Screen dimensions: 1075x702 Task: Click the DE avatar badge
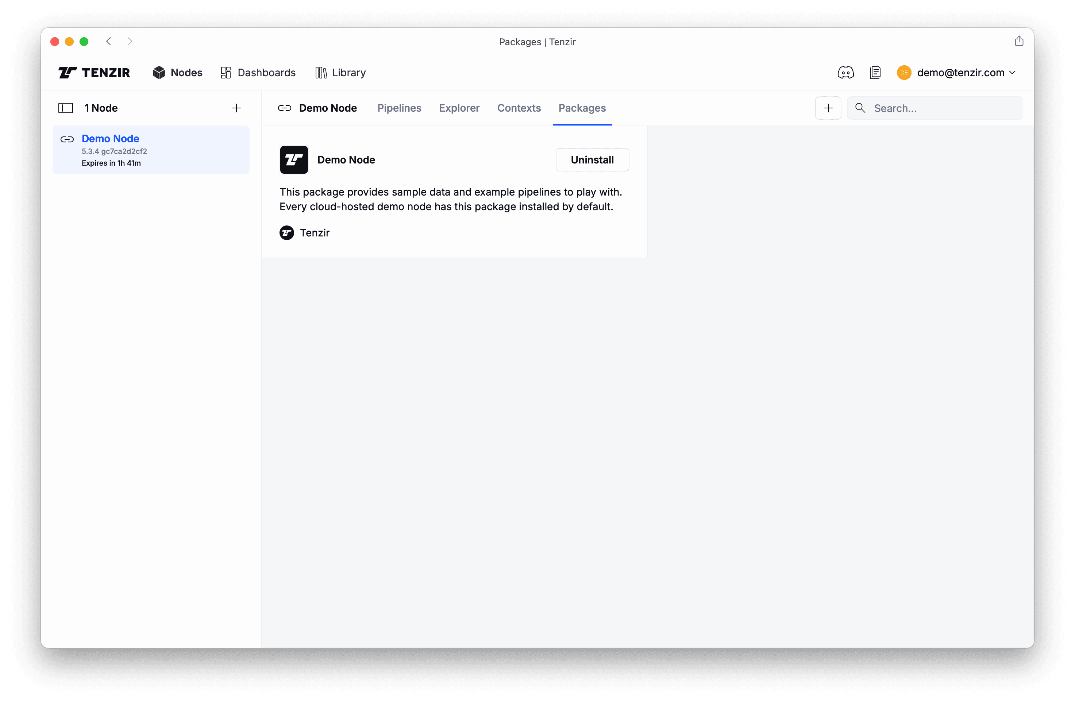(x=903, y=72)
